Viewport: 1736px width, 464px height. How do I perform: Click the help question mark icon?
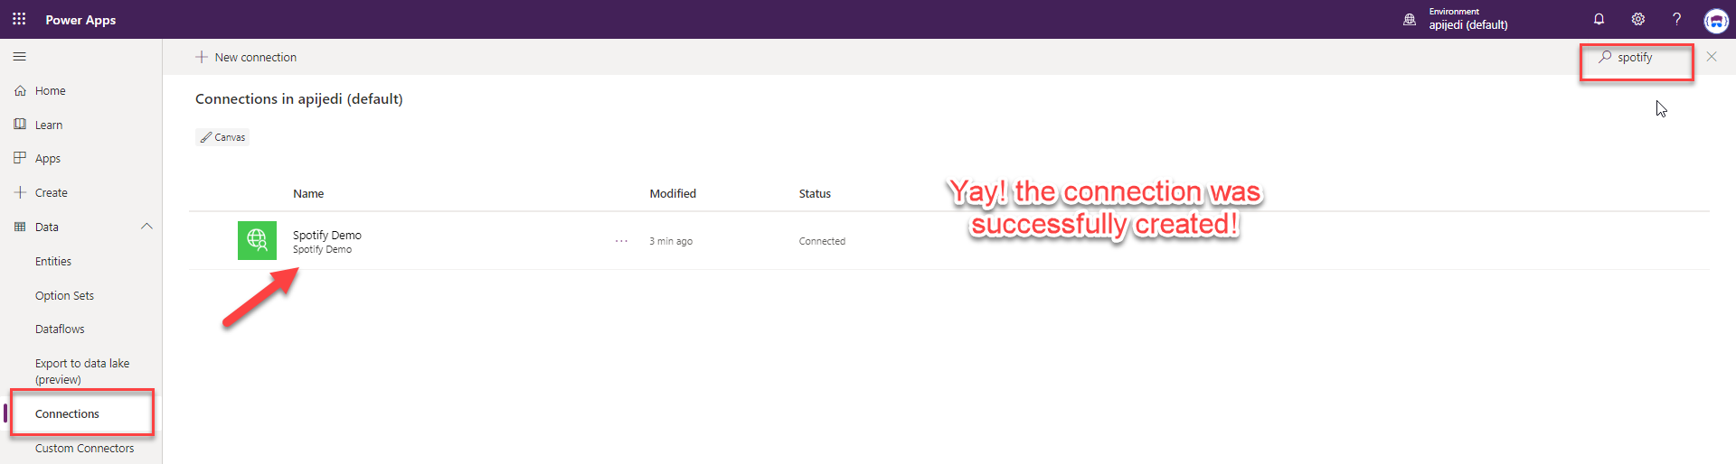pos(1676,19)
